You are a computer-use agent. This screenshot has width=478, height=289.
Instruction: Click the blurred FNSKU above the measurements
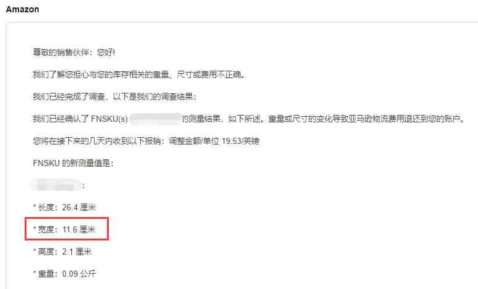[x=57, y=185]
